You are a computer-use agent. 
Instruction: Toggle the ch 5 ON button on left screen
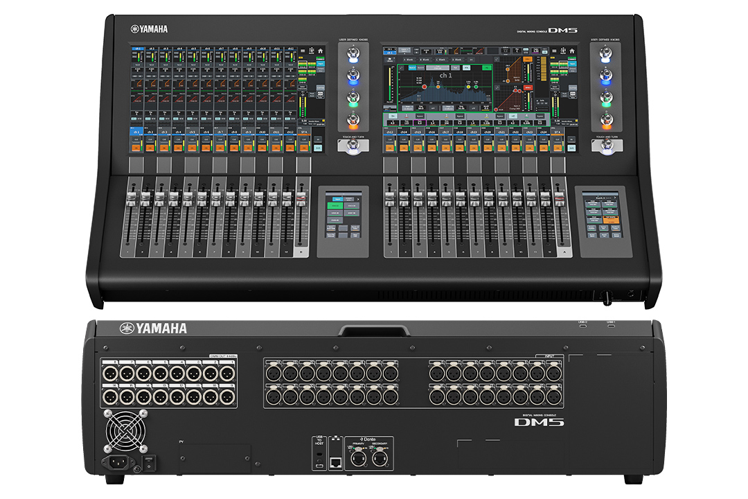[x=193, y=148]
